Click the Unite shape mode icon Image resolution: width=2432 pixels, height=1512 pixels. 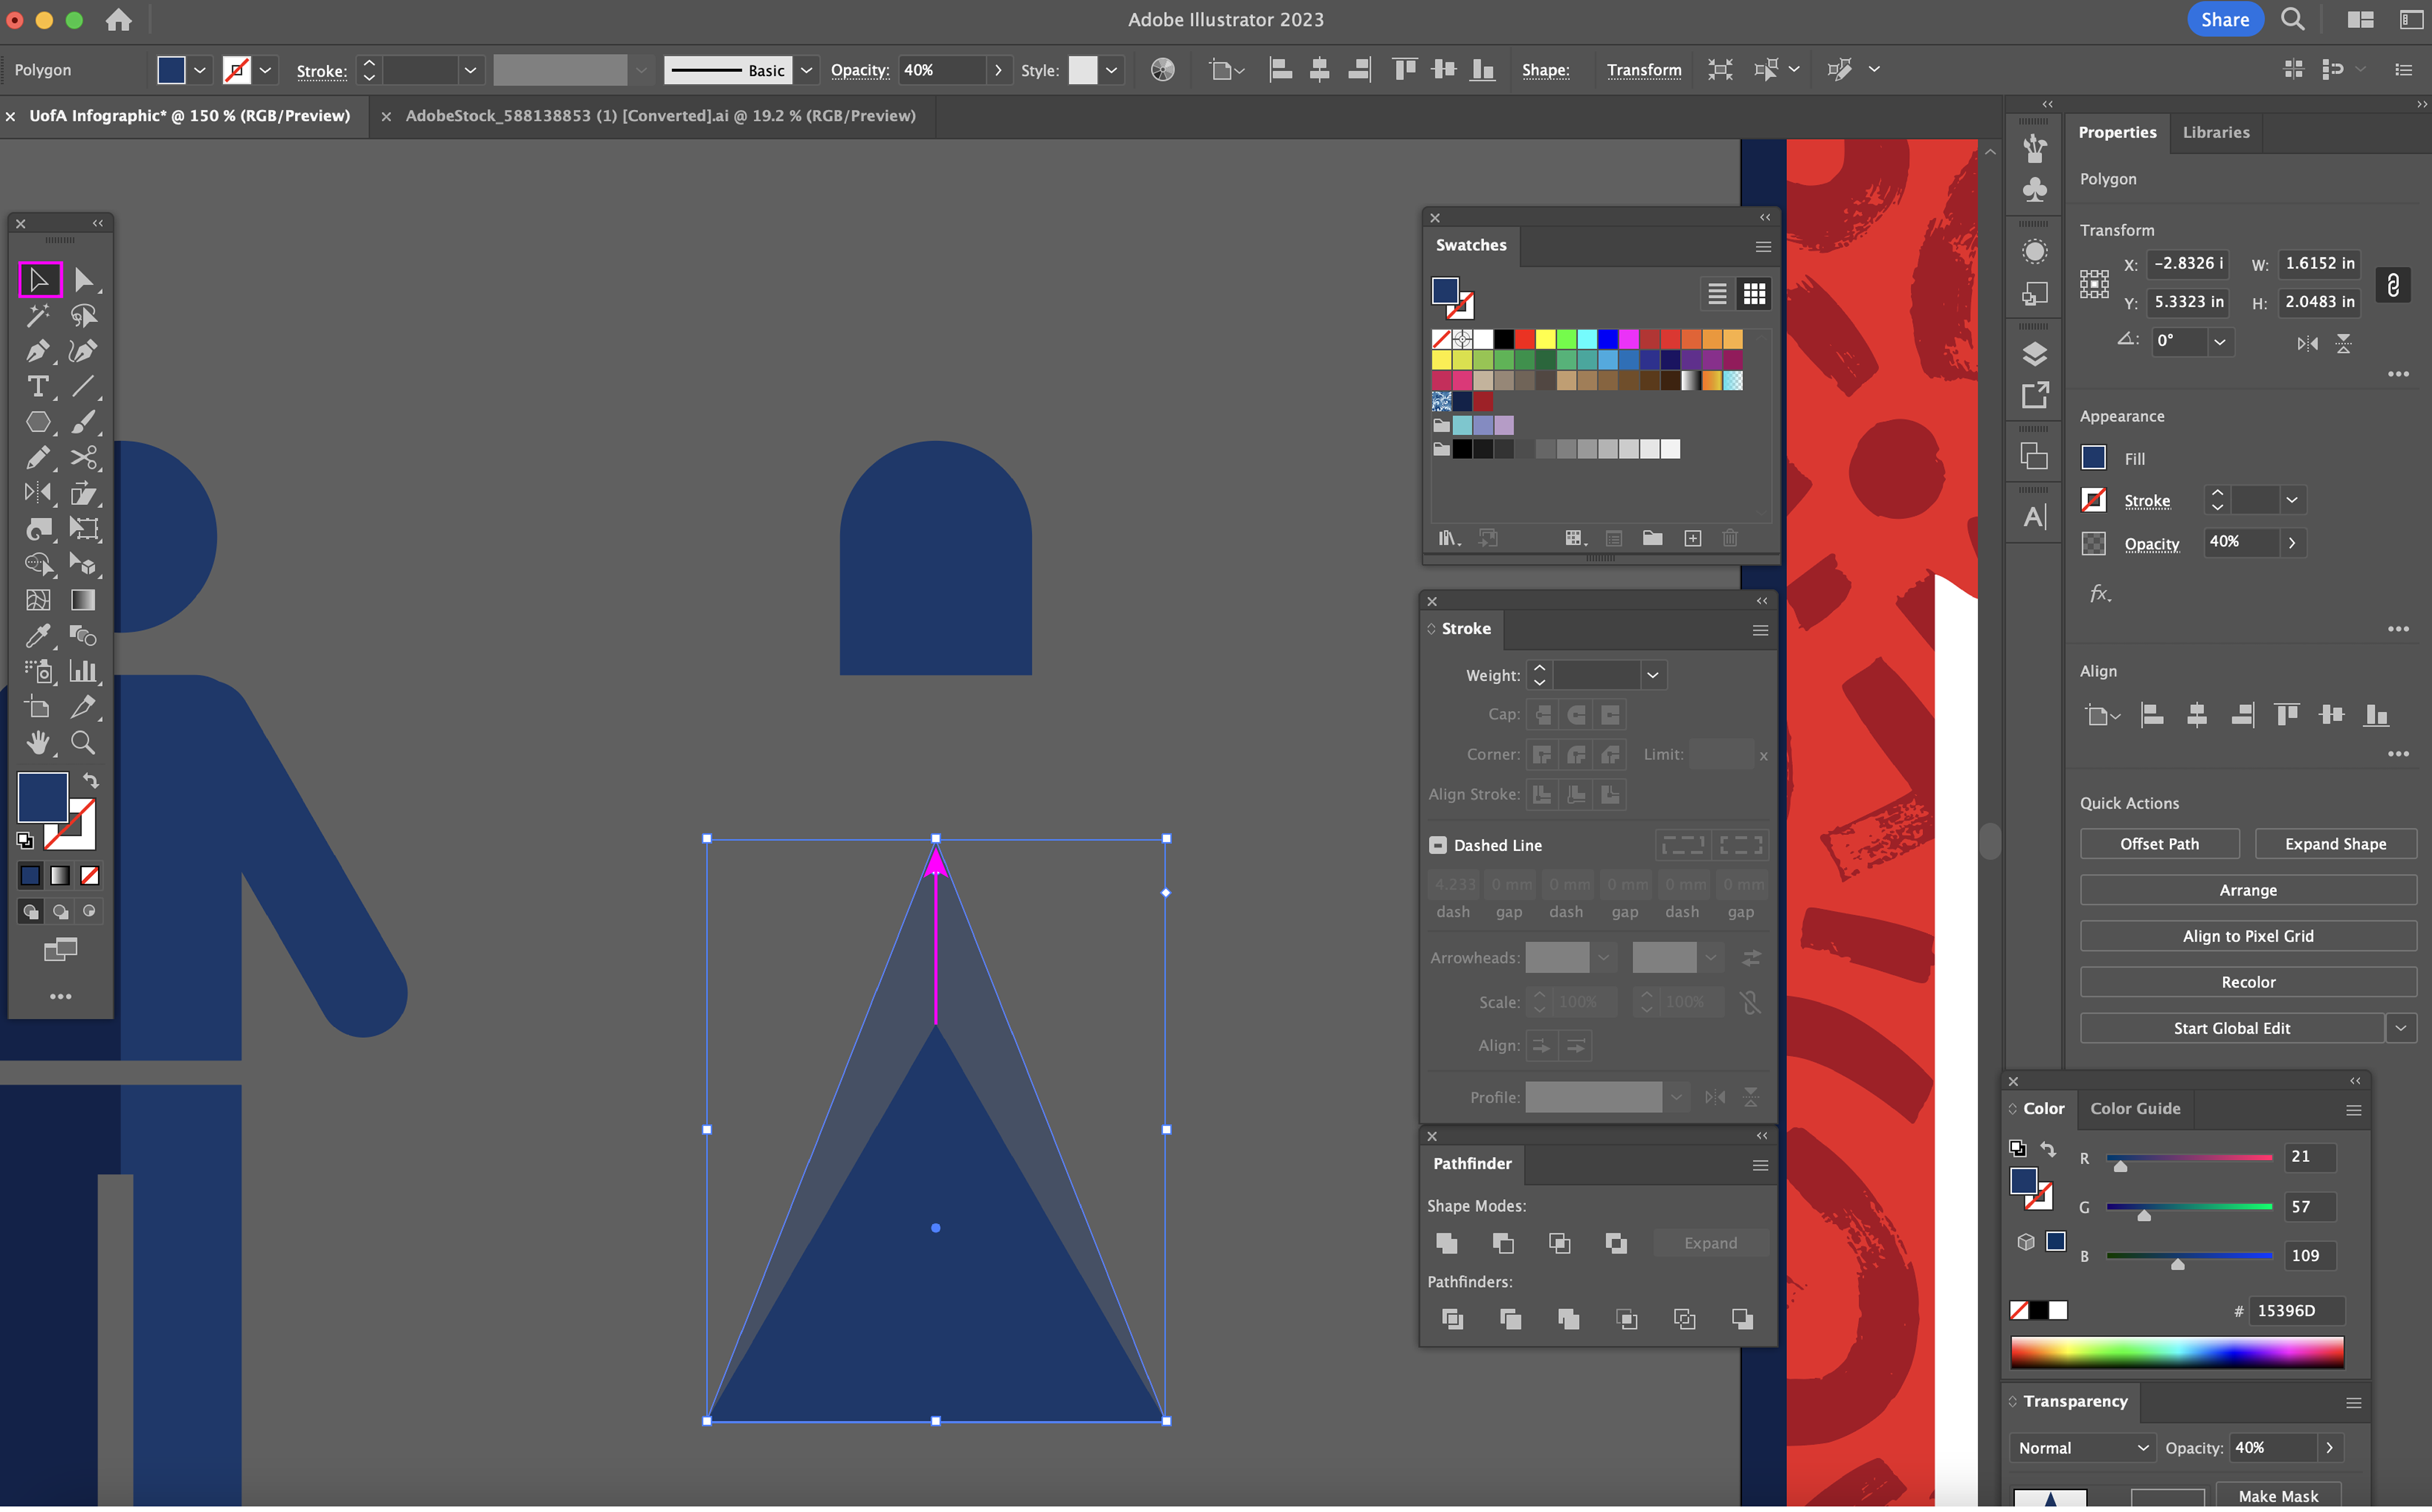[1446, 1243]
